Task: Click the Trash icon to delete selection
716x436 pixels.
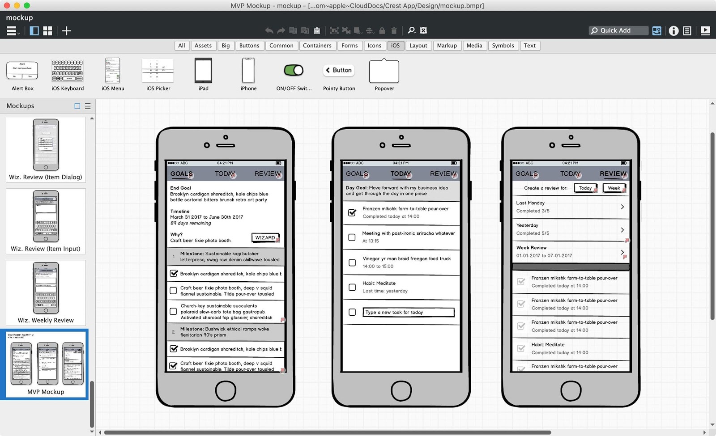Action: (394, 30)
